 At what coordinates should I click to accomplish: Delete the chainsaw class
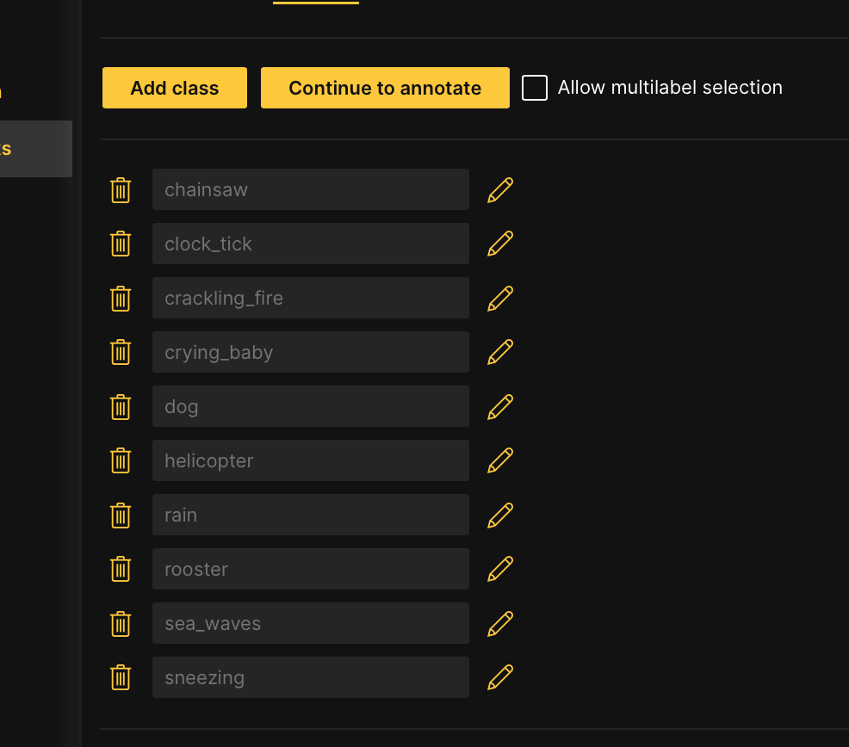[x=121, y=189]
